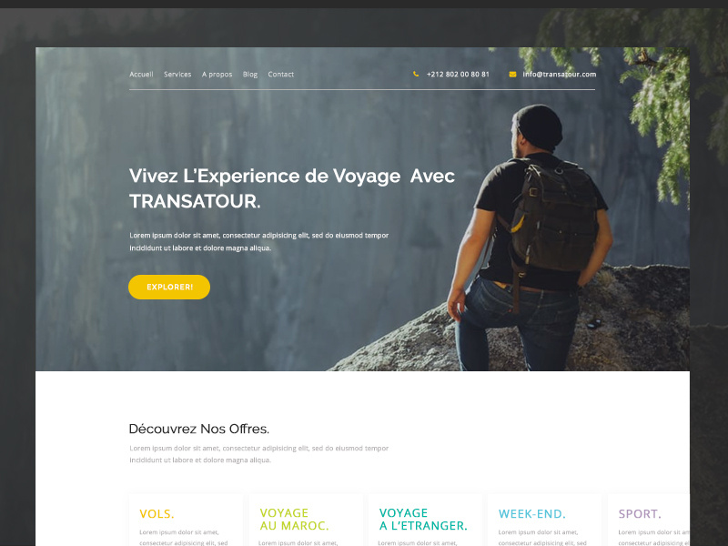Click the yellow envelope email icon
This screenshot has height=546, width=728.
click(x=512, y=75)
